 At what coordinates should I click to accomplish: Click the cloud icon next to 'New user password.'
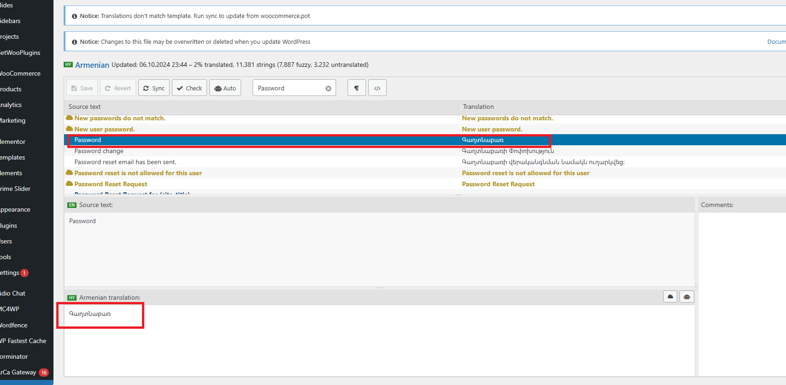(70, 129)
